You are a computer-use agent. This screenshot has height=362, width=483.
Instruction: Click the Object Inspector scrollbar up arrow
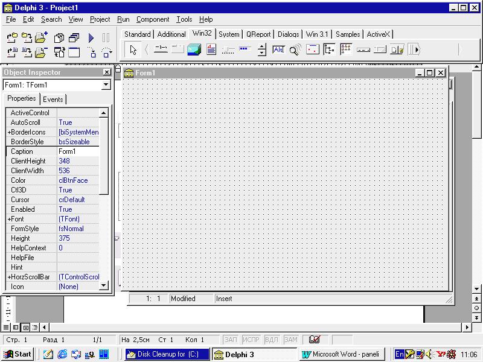(x=104, y=113)
